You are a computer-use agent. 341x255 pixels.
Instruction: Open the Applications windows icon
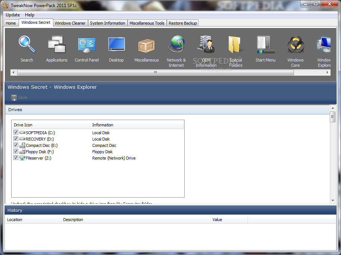coord(57,44)
